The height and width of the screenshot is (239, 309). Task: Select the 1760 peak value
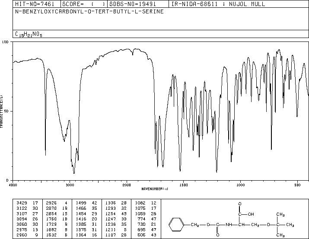51,219
